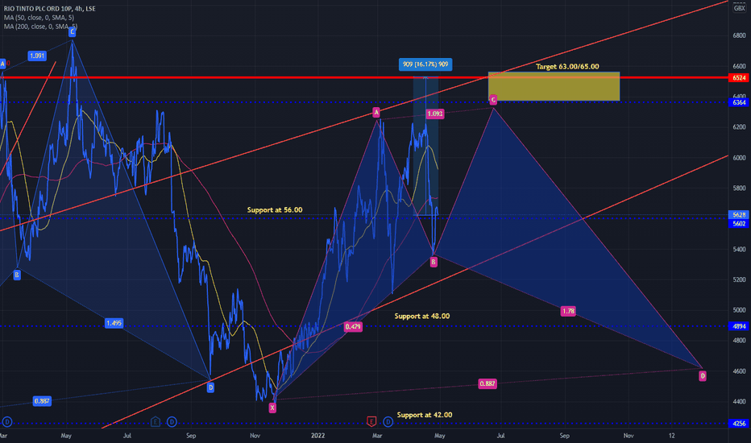
Task: Select the MA (200, close) indicator legend
Action: point(41,27)
